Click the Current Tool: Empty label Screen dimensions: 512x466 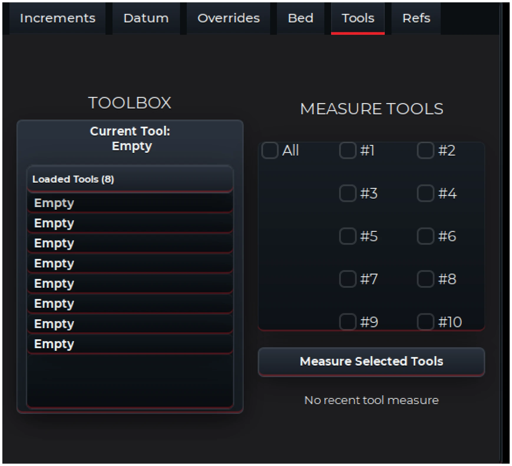tap(130, 139)
